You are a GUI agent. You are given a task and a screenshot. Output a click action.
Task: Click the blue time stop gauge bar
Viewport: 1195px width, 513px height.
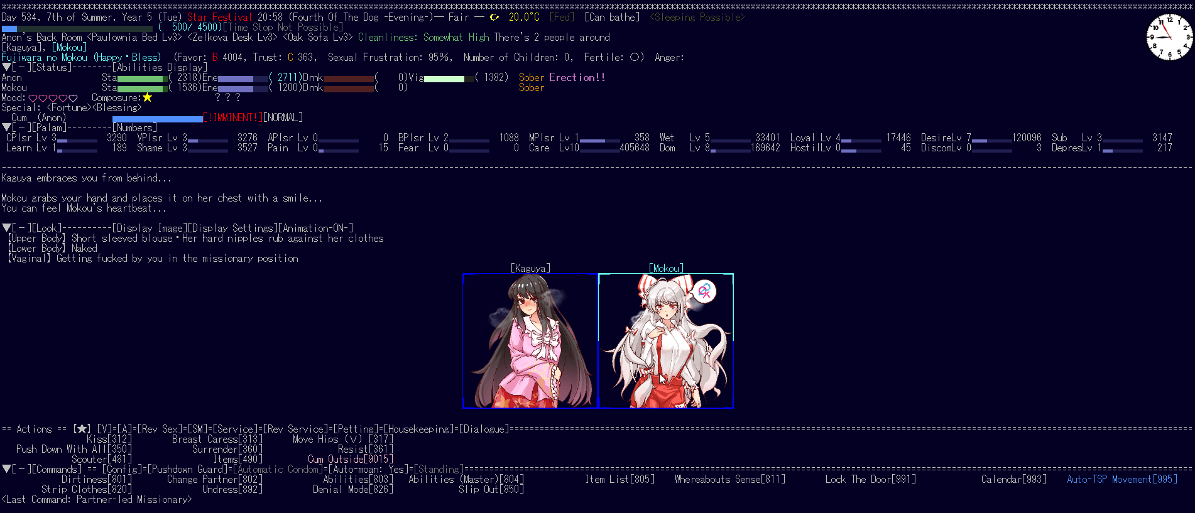pos(77,29)
